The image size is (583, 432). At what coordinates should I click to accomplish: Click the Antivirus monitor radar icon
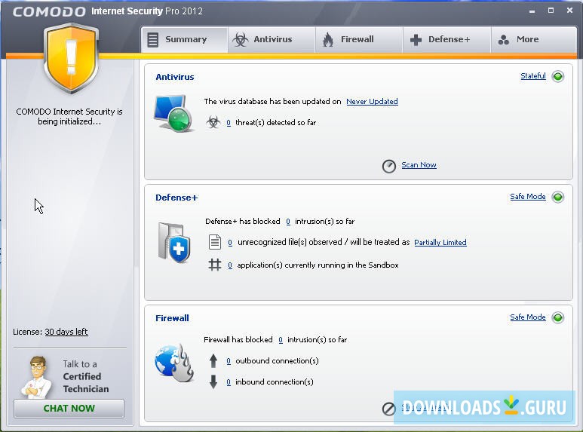(x=174, y=113)
